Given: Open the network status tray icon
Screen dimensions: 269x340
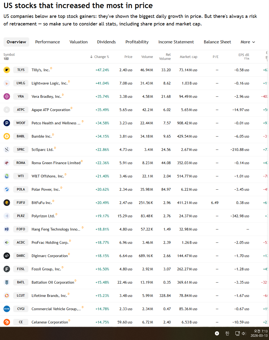Looking at the screenshot, I should click(237, 333).
